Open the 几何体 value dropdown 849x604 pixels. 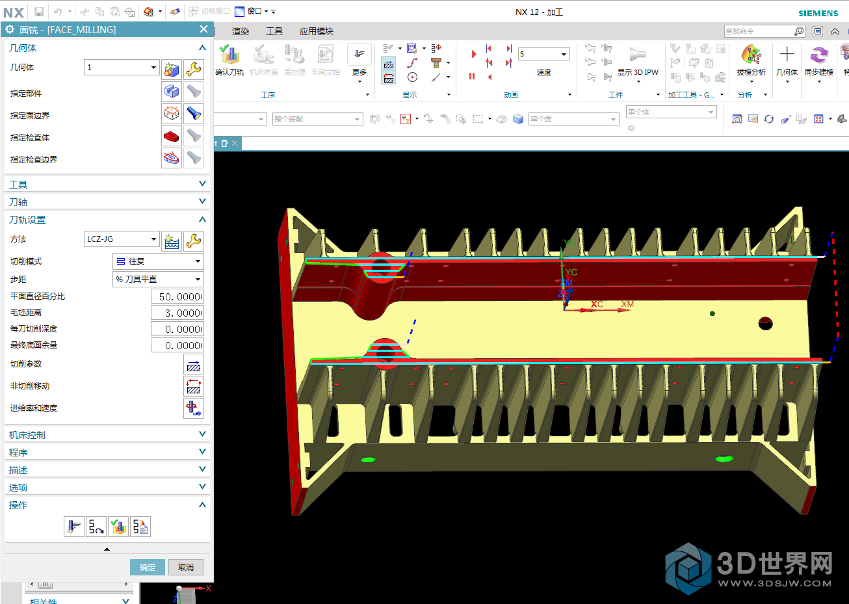tap(122, 67)
